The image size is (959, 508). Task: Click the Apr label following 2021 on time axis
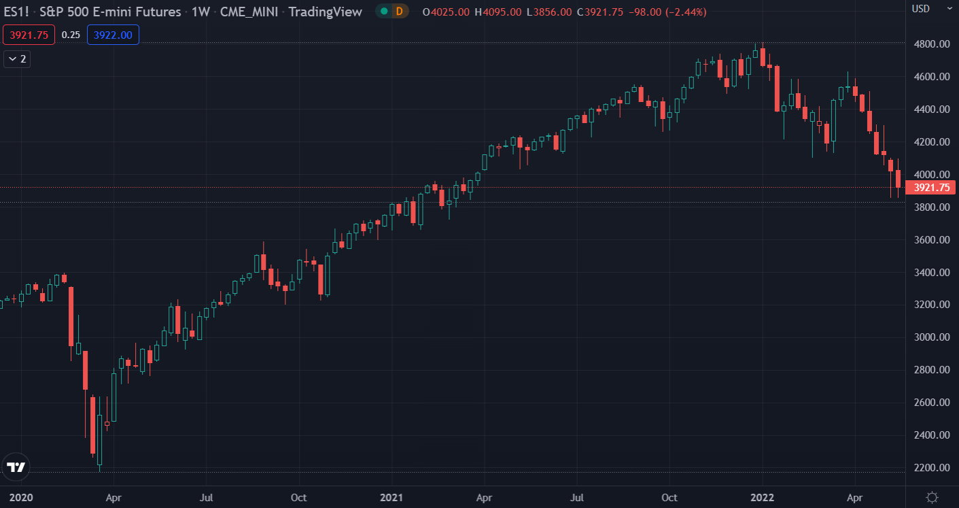483,497
